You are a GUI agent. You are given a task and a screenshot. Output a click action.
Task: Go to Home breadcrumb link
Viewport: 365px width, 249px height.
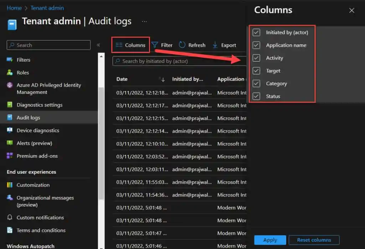point(14,8)
